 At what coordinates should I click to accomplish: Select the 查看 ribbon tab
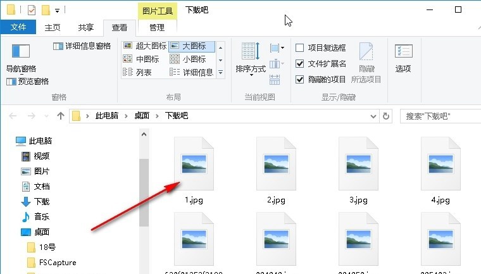pos(120,27)
